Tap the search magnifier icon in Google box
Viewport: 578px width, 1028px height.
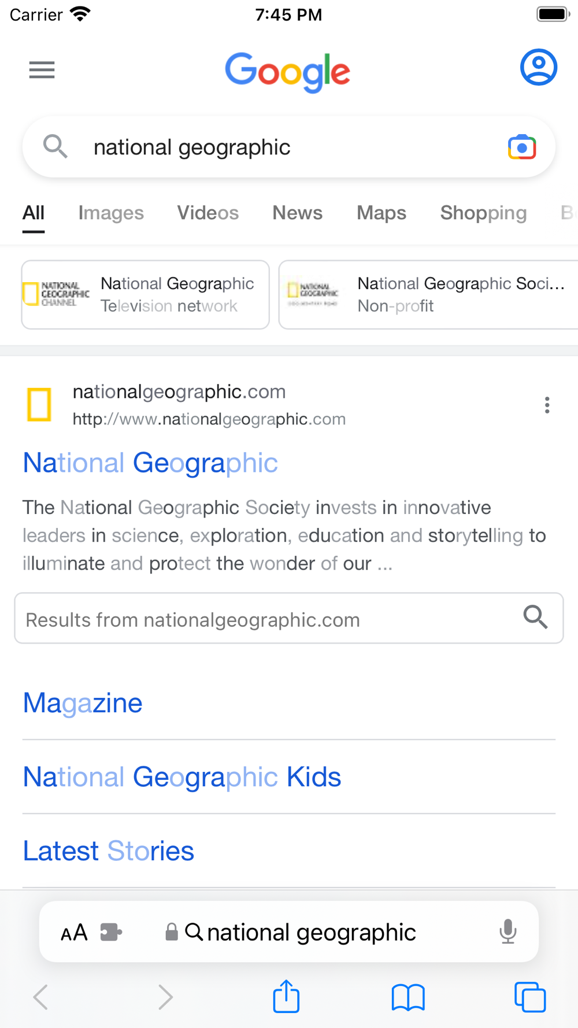pos(55,147)
